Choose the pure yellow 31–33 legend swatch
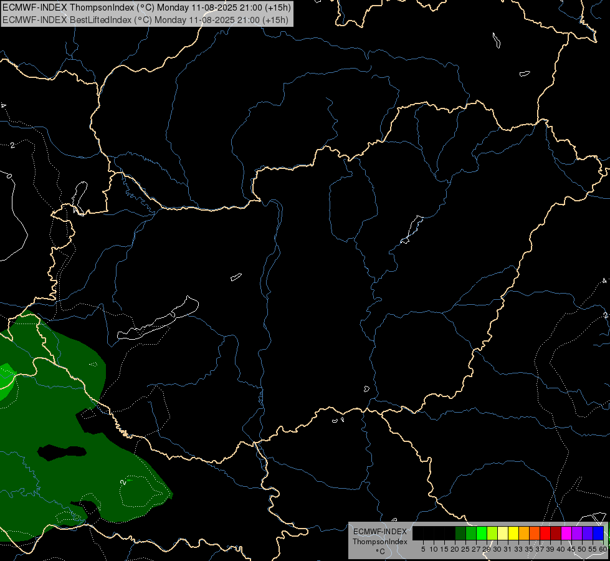The image size is (610, 561). (x=513, y=533)
